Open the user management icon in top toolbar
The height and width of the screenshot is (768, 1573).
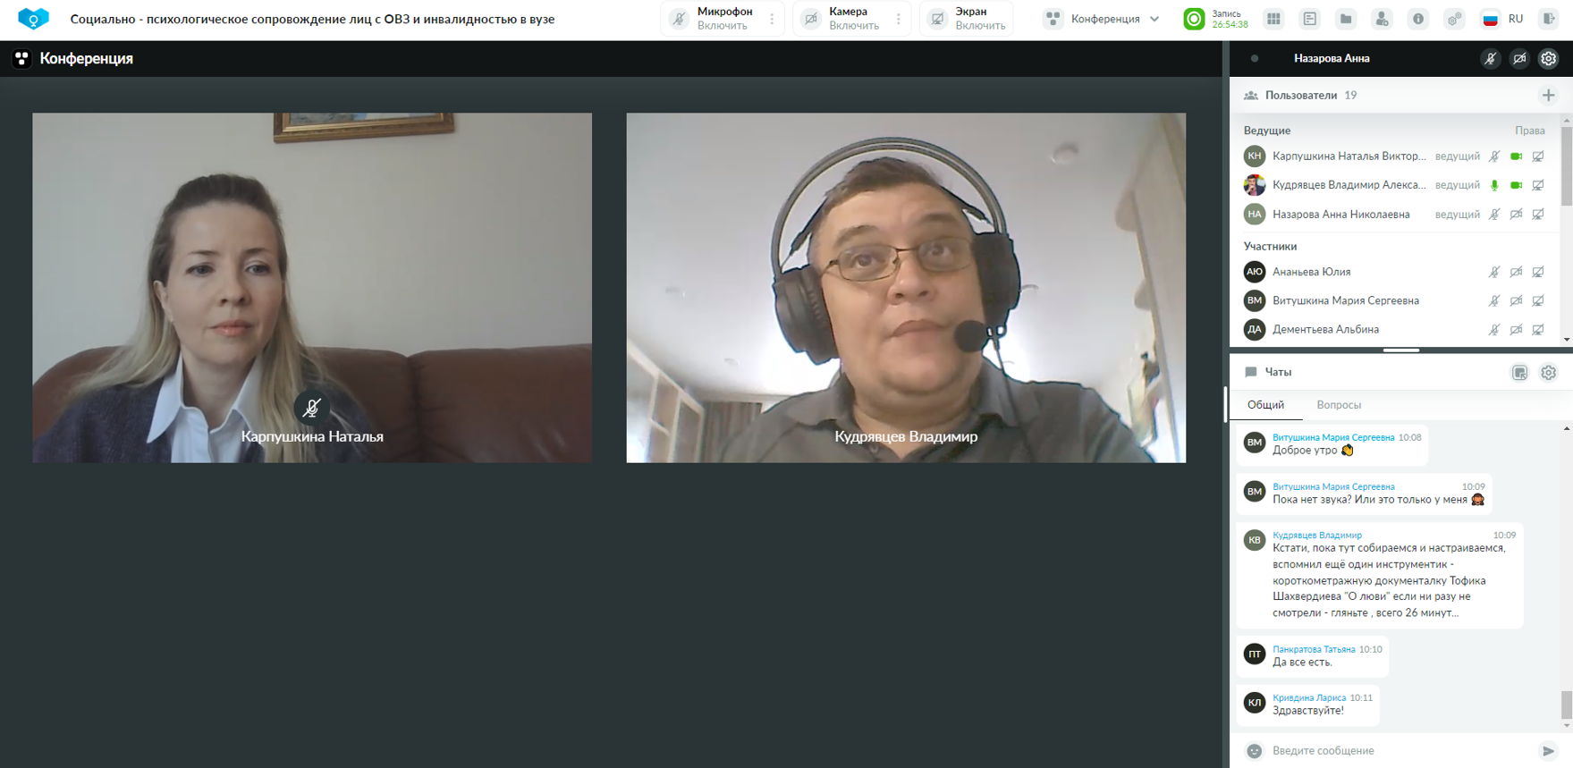1382,19
